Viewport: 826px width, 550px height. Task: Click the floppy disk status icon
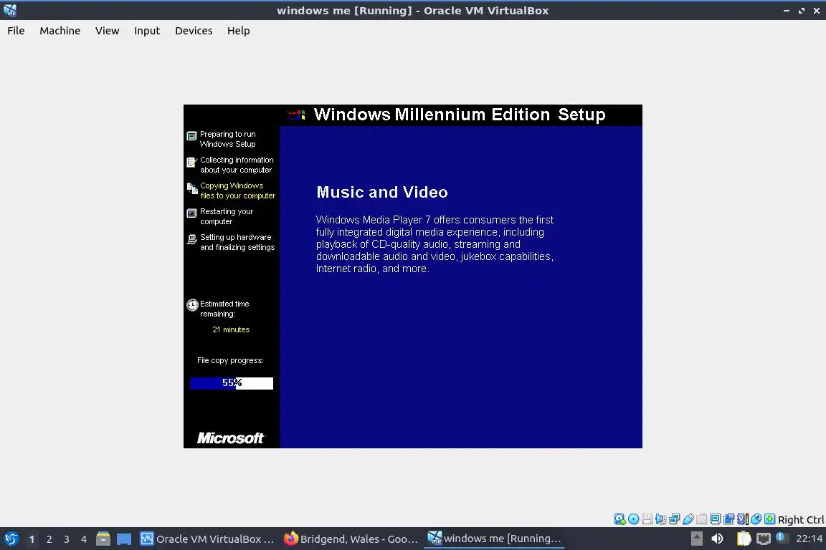click(x=647, y=519)
